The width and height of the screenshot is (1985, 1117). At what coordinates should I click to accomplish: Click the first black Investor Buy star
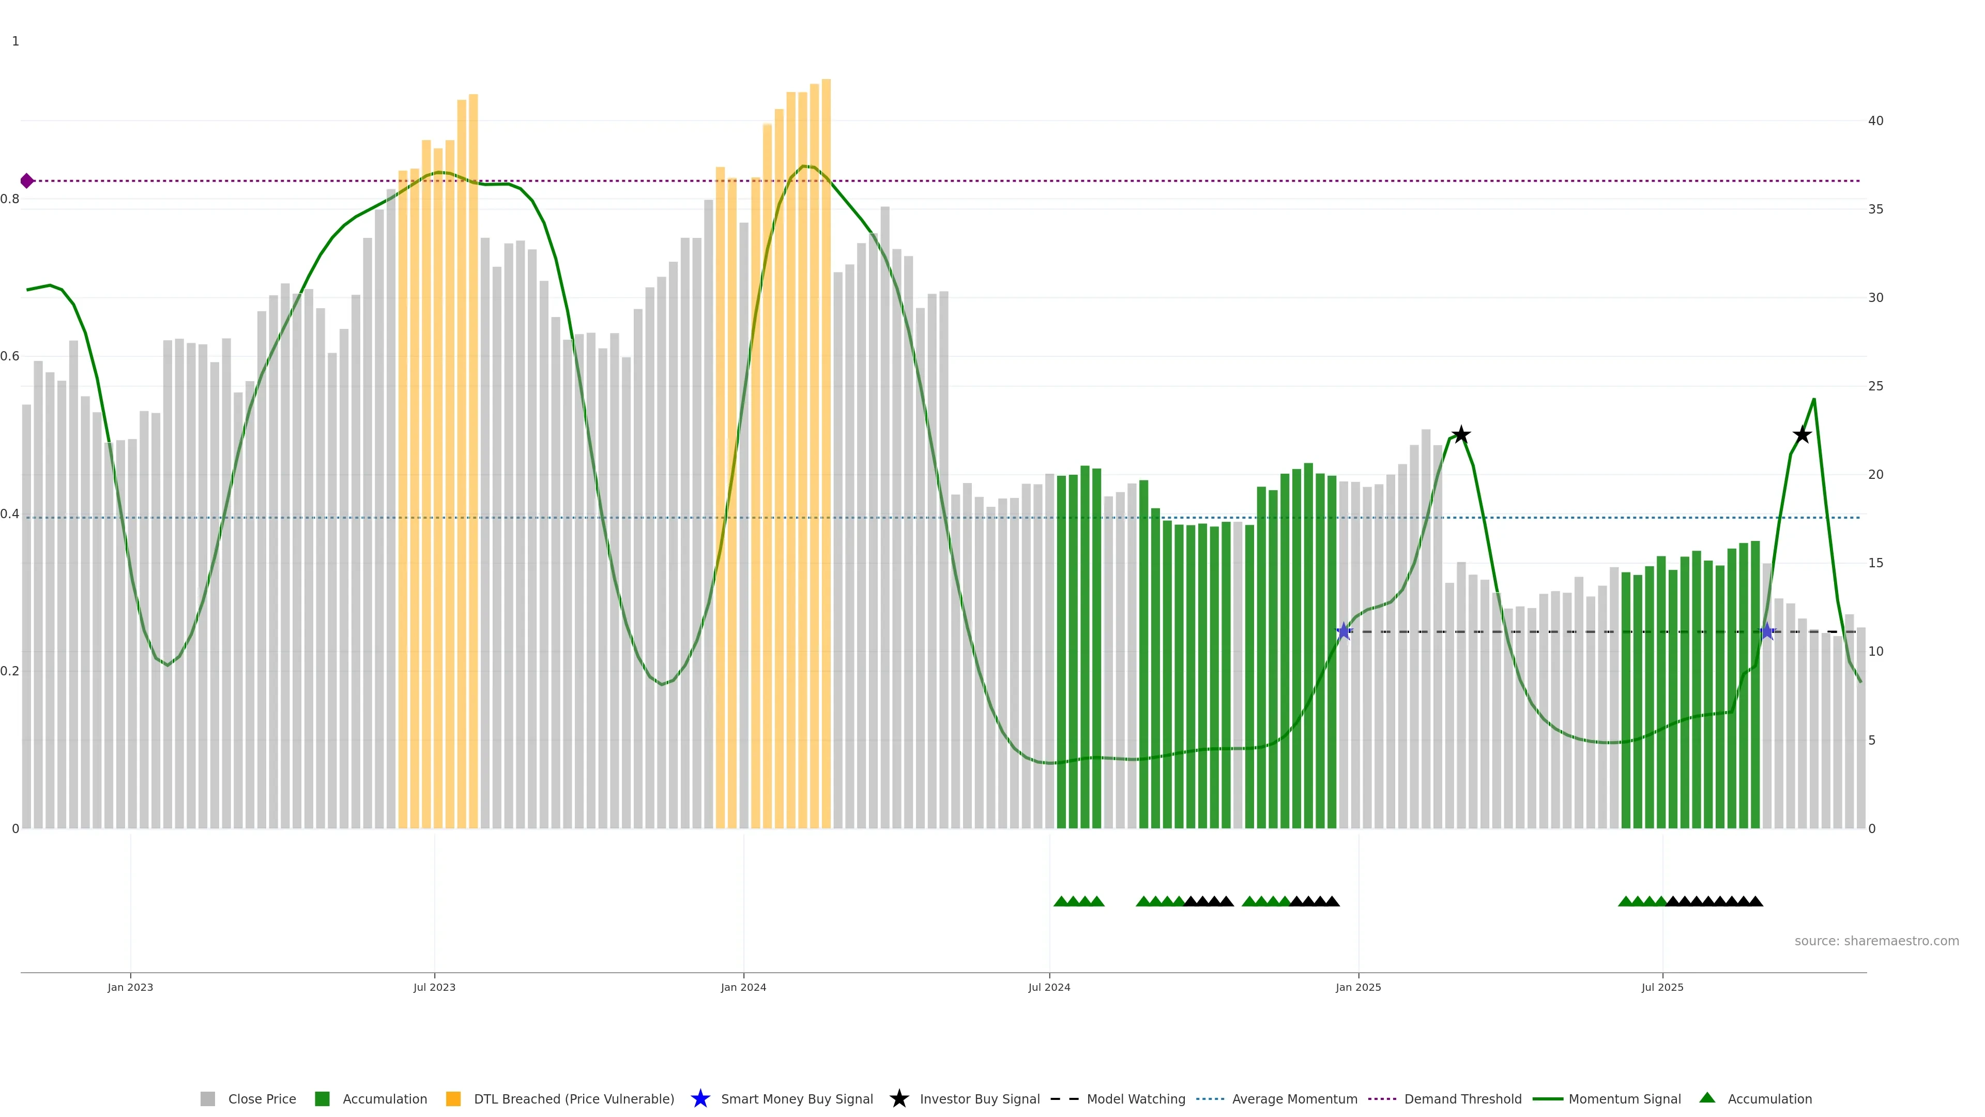pyautogui.click(x=1461, y=435)
